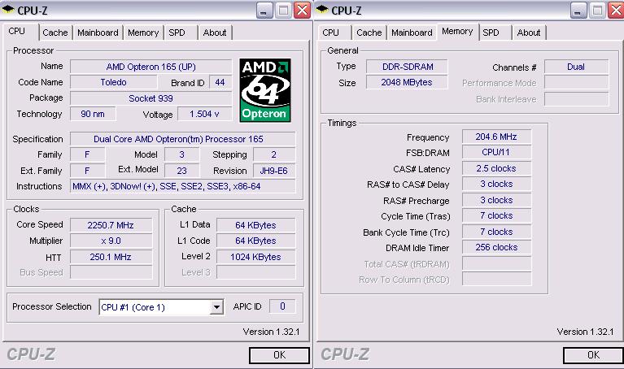The height and width of the screenshot is (369, 624).
Task: Open About tab in right CPU-Z window
Action: pyautogui.click(x=529, y=33)
